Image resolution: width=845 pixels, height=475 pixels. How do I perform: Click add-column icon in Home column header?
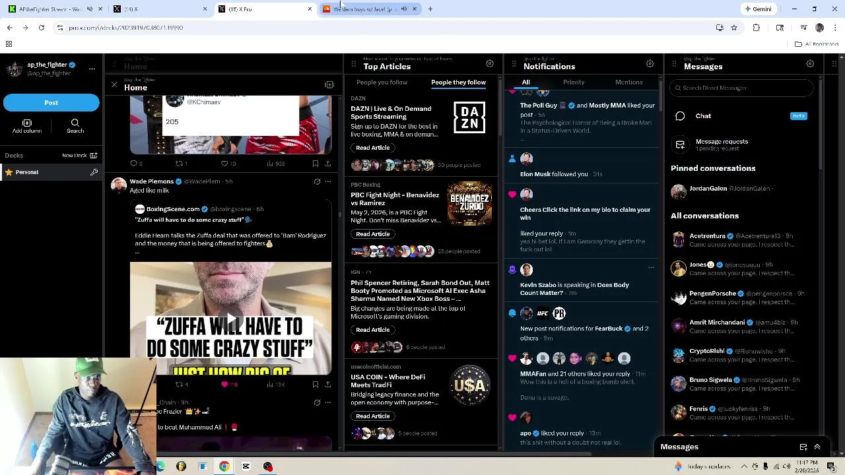(x=329, y=85)
